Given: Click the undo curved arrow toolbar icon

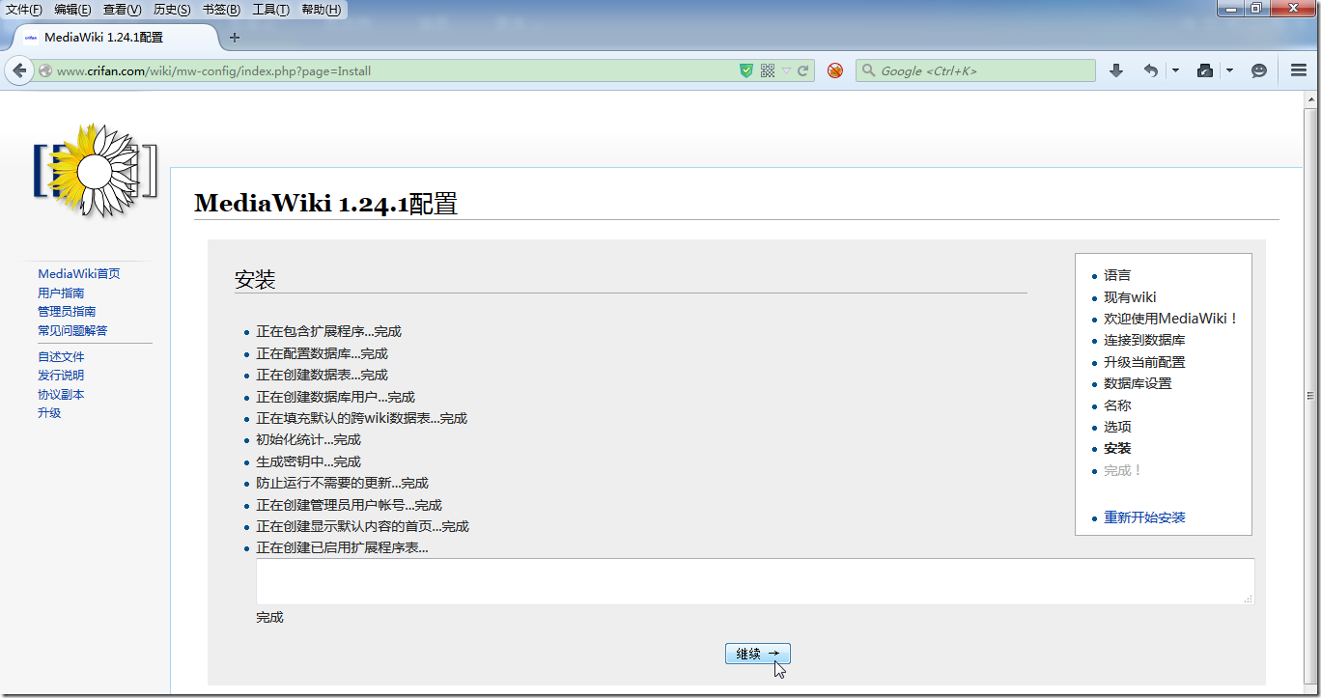Looking at the screenshot, I should coord(1150,70).
